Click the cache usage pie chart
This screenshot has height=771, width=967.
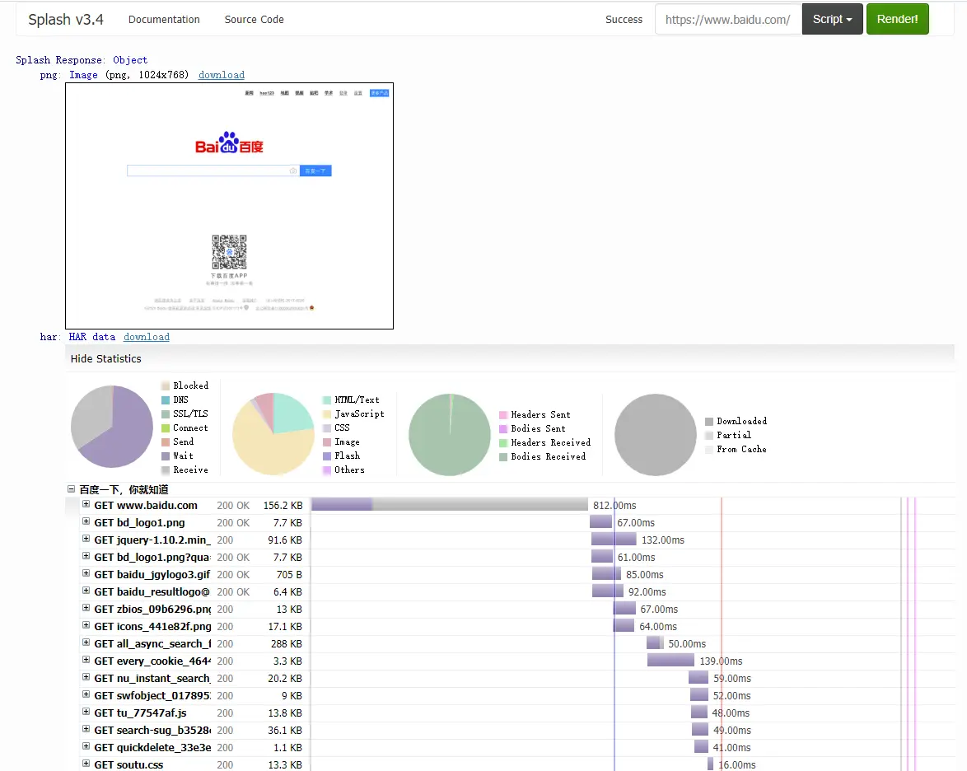point(656,435)
